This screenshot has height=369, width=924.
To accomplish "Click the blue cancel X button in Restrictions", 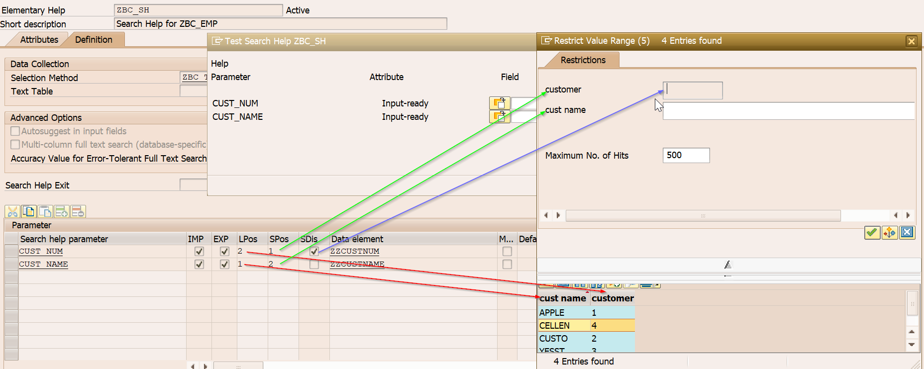I will tap(907, 232).
